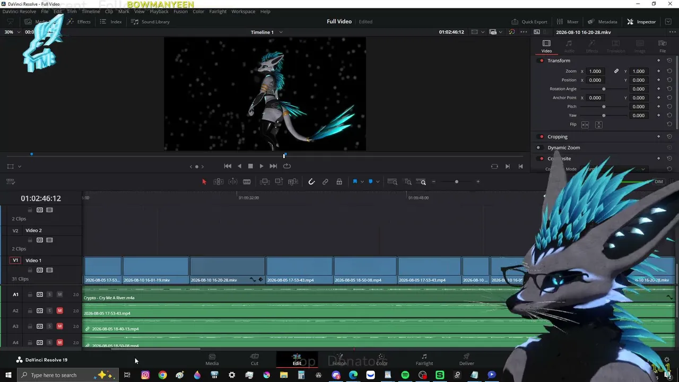Open the flag color dropdown arrow
The height and width of the screenshot is (382, 679).
[x=362, y=182]
